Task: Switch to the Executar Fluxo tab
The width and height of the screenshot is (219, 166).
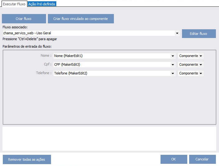Action: click(14, 4)
